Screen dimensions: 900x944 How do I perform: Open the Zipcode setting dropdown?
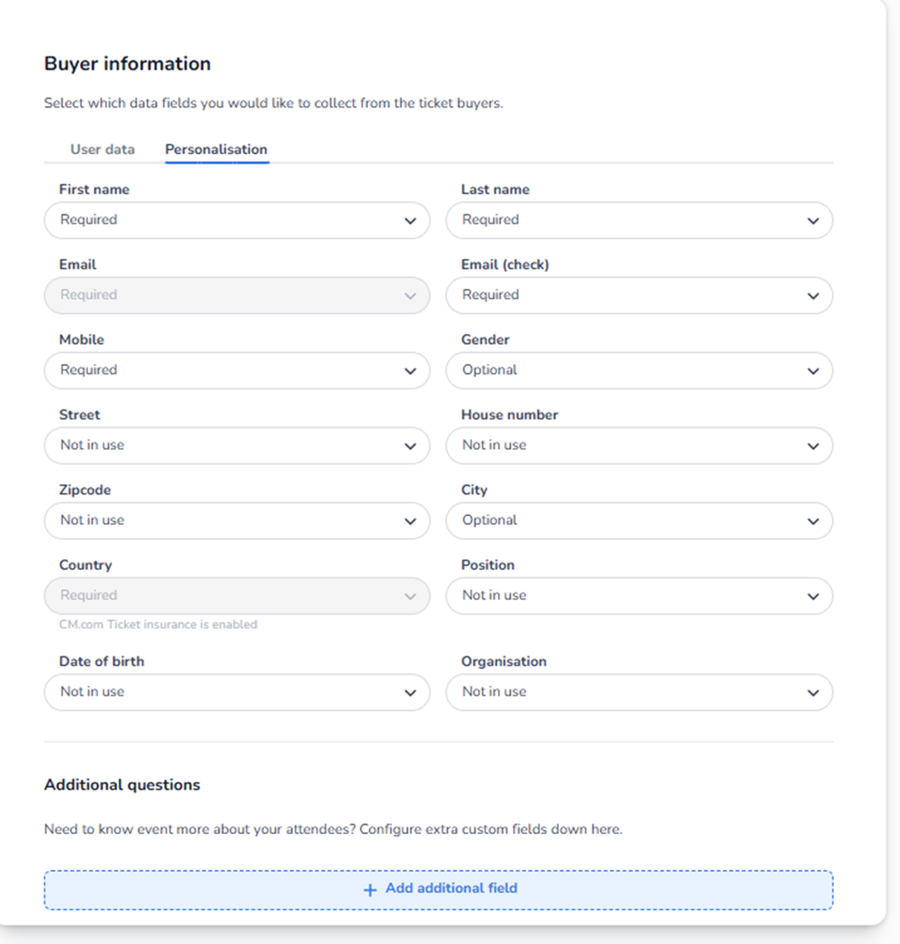236,521
